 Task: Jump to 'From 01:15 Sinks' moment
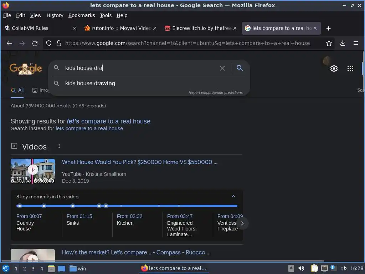tap(79, 219)
